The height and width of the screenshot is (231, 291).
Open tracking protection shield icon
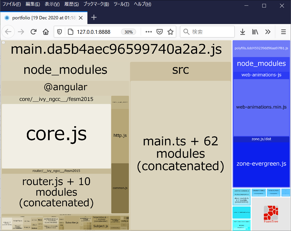click(59, 32)
